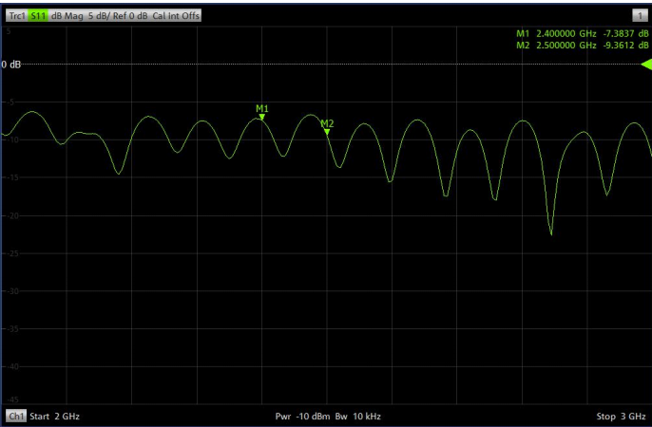Select the Ref 0 dB reference value

[x=130, y=16]
